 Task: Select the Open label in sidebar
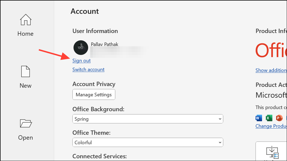[25, 138]
